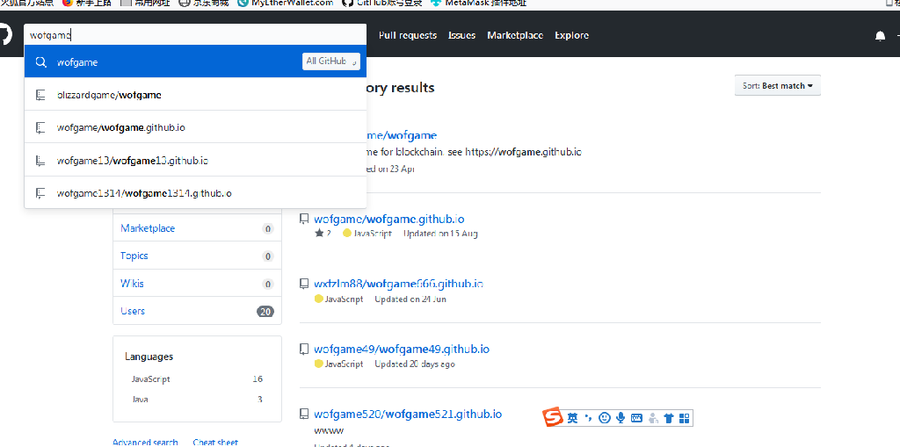
Task: Click the Firefox icon bookmark in bookmarks bar
Action: pos(68,3)
